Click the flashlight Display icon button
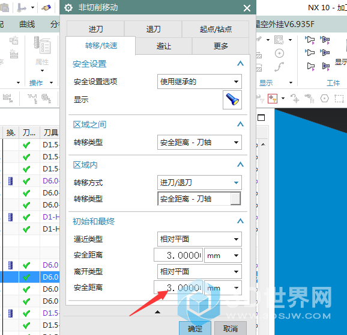The width and height of the screenshot is (347, 335). 232,100
